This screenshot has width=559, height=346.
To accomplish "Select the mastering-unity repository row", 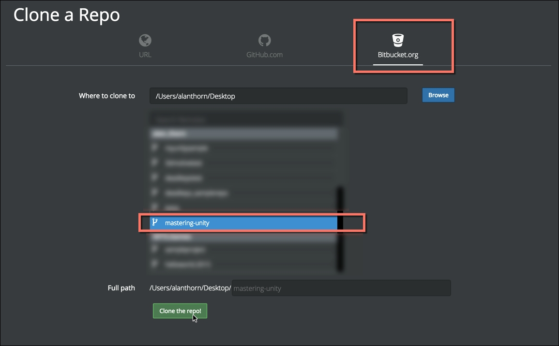I will (243, 223).
